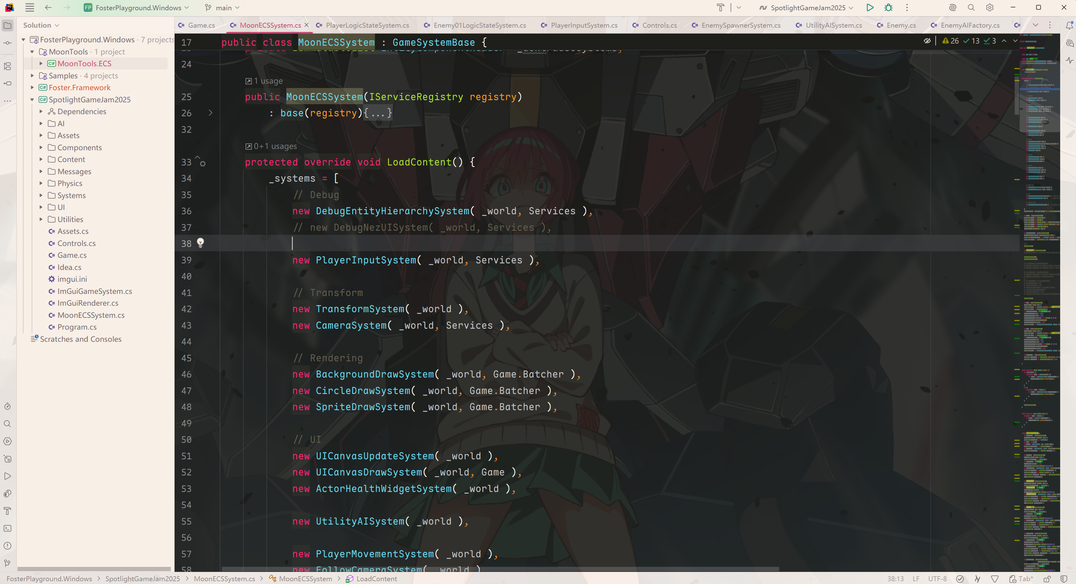Open the Explorer folder tool window
This screenshot has height=584, width=1076.
tap(7, 25)
